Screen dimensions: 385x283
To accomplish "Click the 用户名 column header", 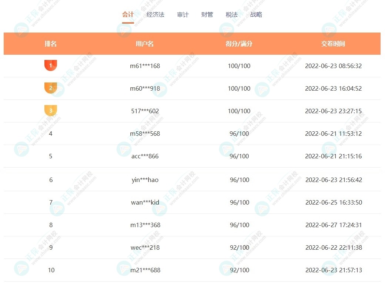I will pyautogui.click(x=145, y=44).
